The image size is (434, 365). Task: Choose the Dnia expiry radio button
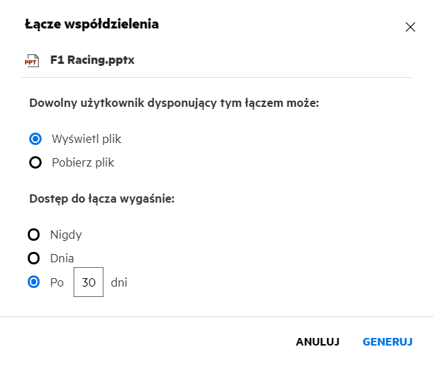pos(34,259)
